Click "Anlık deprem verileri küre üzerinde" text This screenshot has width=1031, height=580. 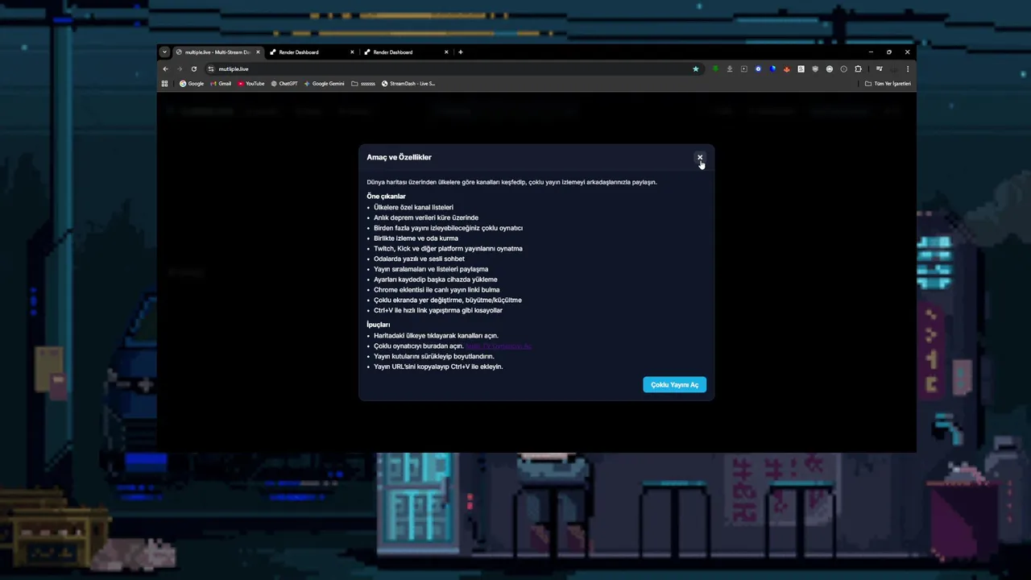426,217
